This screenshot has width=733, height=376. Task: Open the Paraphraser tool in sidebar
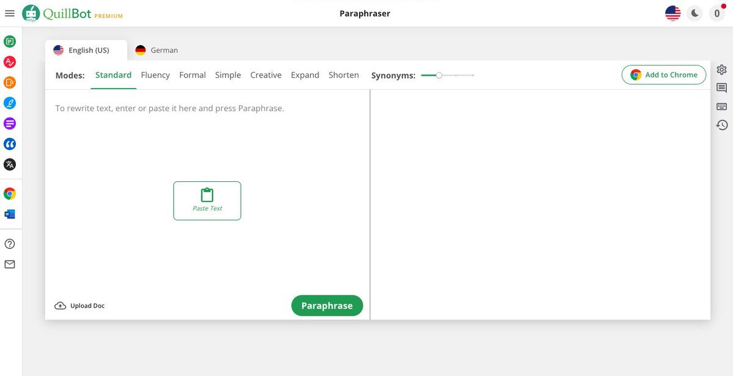10,42
